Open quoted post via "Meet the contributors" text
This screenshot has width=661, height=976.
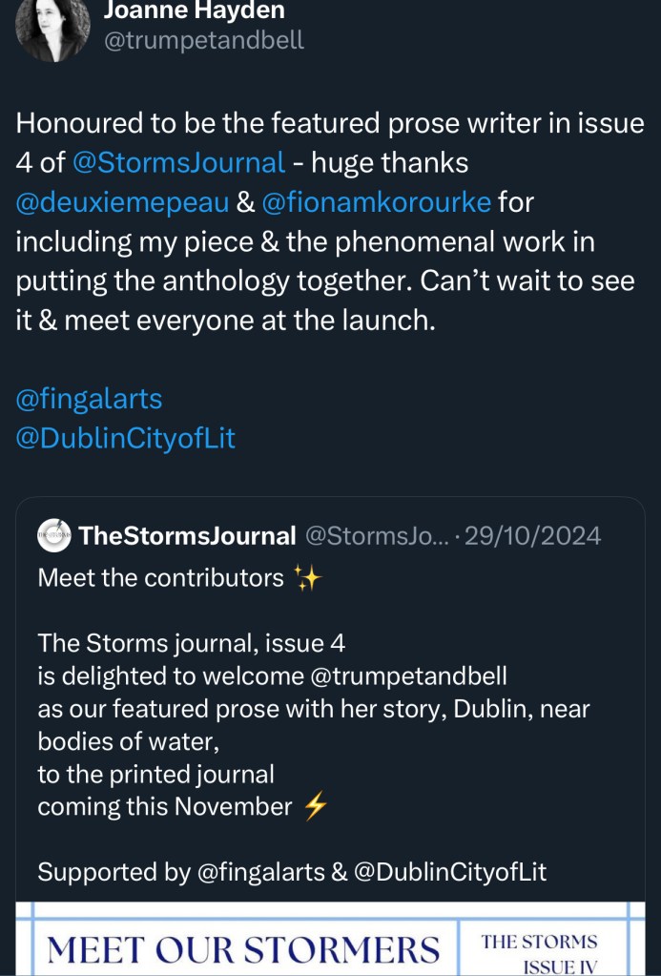coord(160,578)
